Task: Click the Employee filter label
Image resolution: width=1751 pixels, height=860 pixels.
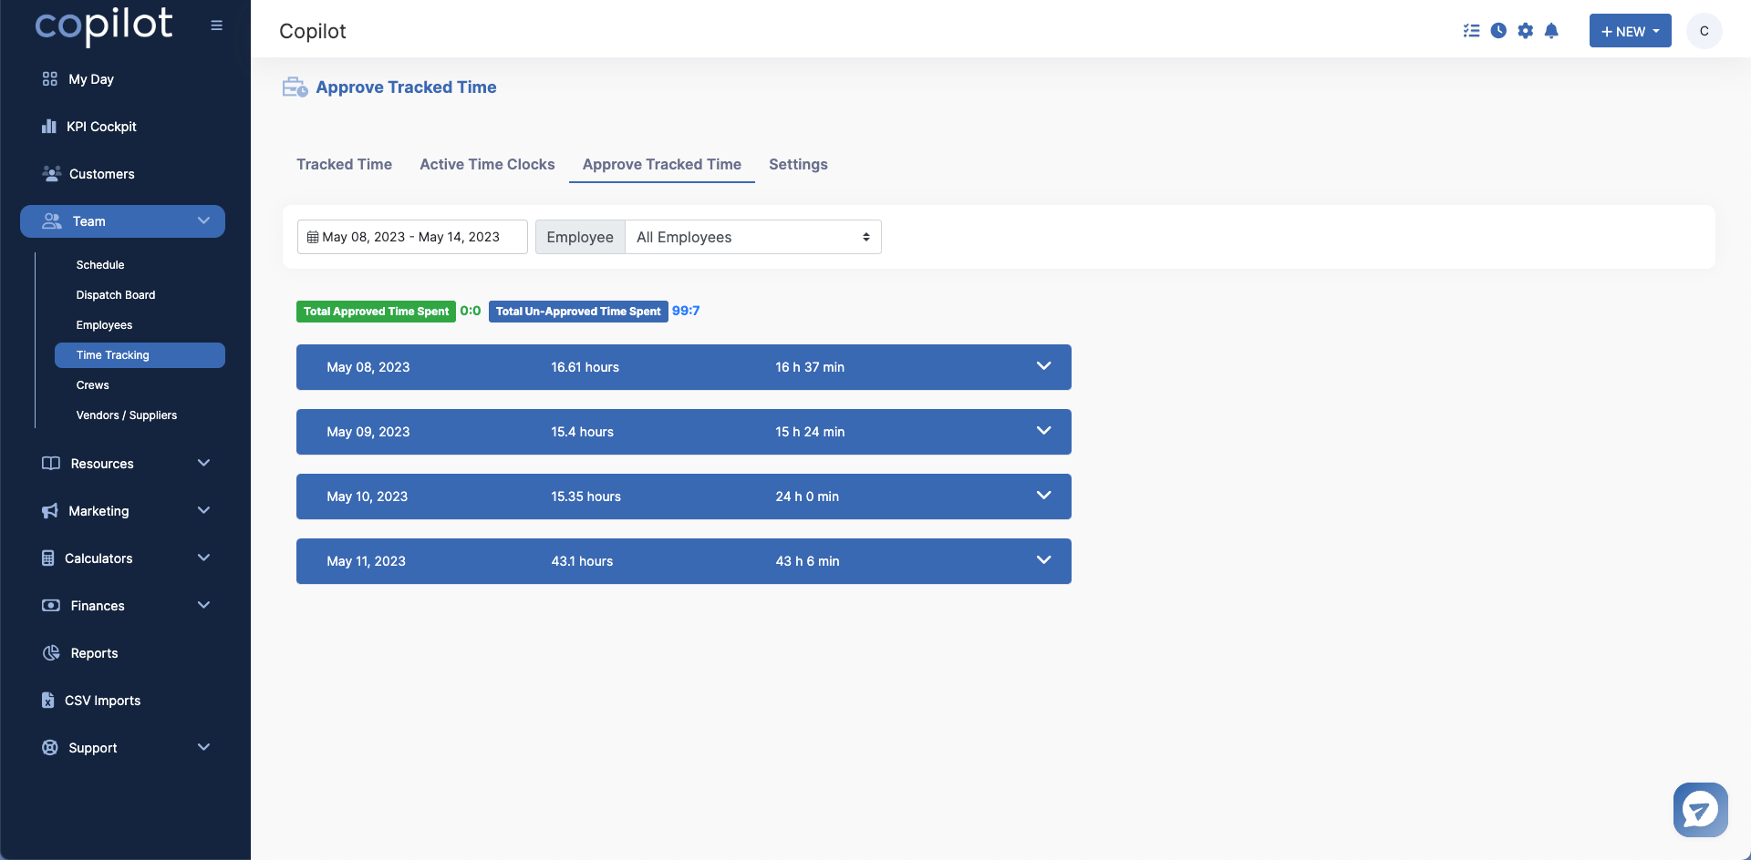Action: 580,237
